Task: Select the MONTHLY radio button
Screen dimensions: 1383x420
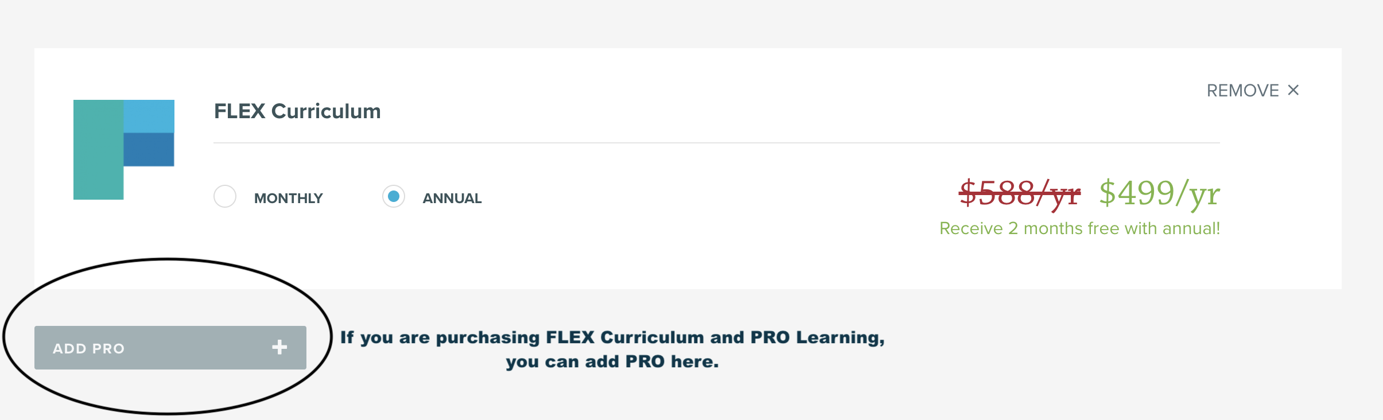Action: coord(225,196)
